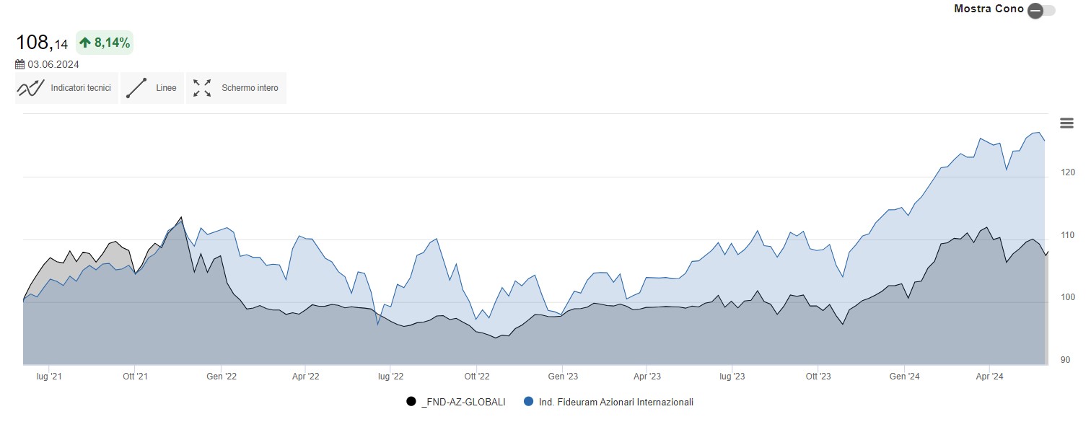Open the chart hamburger menu
This screenshot has width=1091, height=422.
pos(1066,123)
